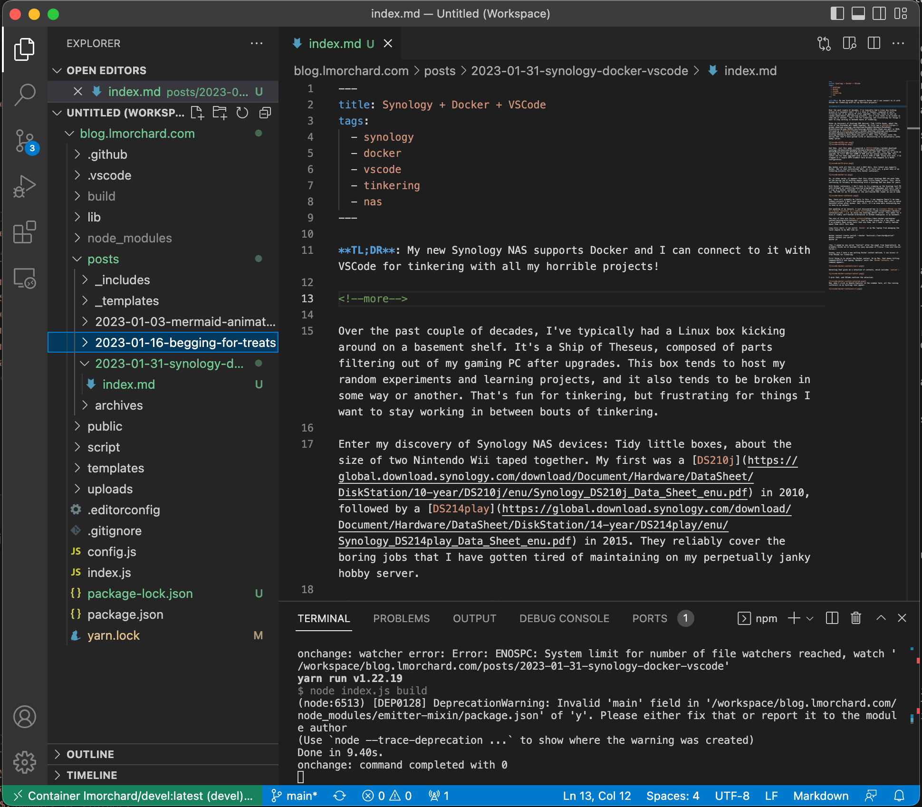The image size is (922, 807).
Task: Expand the 2023-01-16-begging-for-treats folder
Action: click(163, 343)
